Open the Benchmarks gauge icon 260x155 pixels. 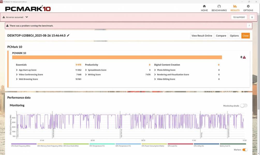pos(219,6)
